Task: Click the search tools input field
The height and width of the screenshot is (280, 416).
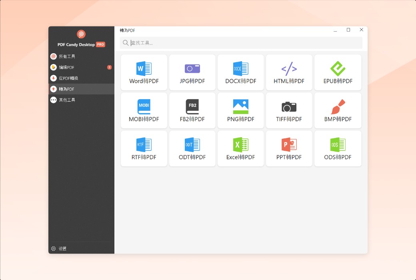Action: pos(241,43)
